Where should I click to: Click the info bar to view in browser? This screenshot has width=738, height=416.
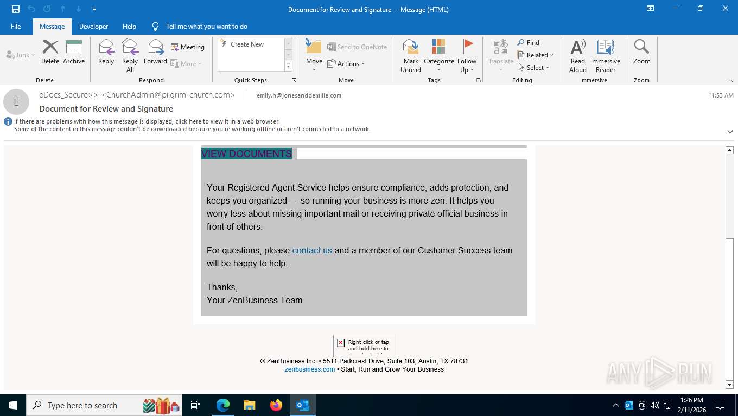pos(147,122)
